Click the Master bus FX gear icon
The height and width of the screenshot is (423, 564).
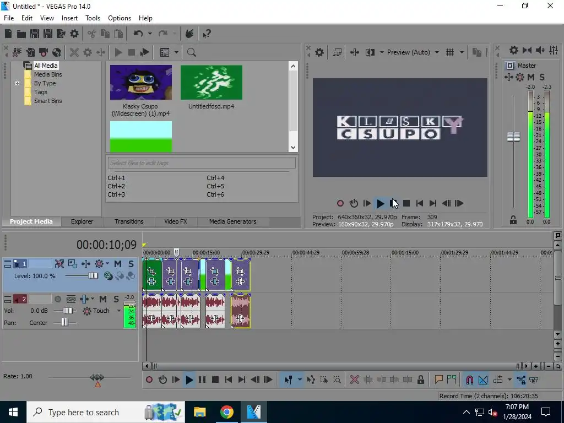point(520,77)
